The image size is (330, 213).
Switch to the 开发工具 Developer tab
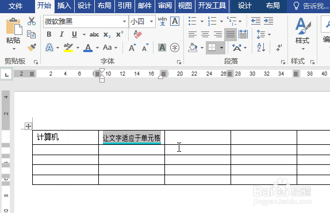point(212,6)
